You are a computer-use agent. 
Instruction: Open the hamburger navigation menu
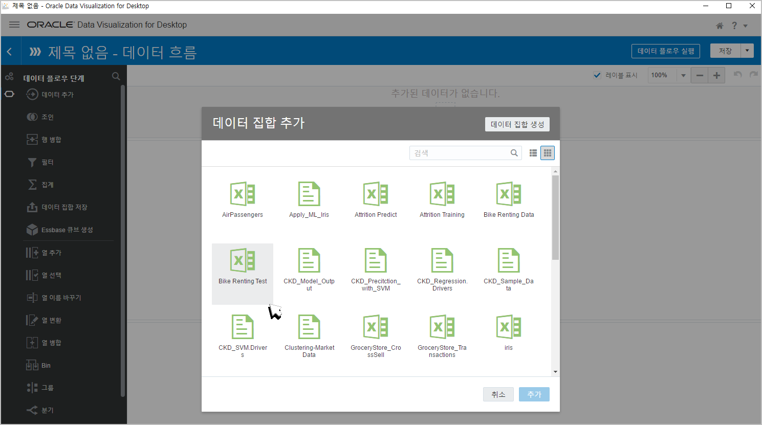[x=14, y=25]
